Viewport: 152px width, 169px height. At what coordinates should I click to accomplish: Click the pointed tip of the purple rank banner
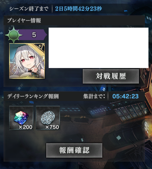tap(45, 35)
